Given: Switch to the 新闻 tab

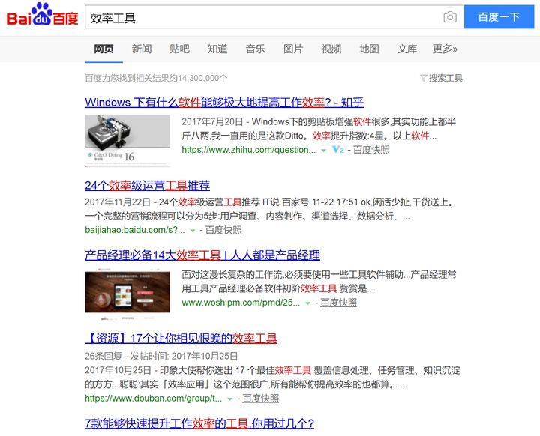Looking at the screenshot, I should 142,49.
